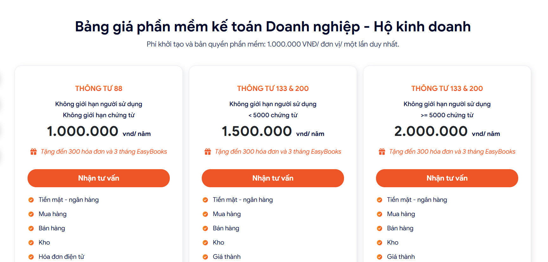Click the ">= 5000 chứng từ" text

point(447,115)
